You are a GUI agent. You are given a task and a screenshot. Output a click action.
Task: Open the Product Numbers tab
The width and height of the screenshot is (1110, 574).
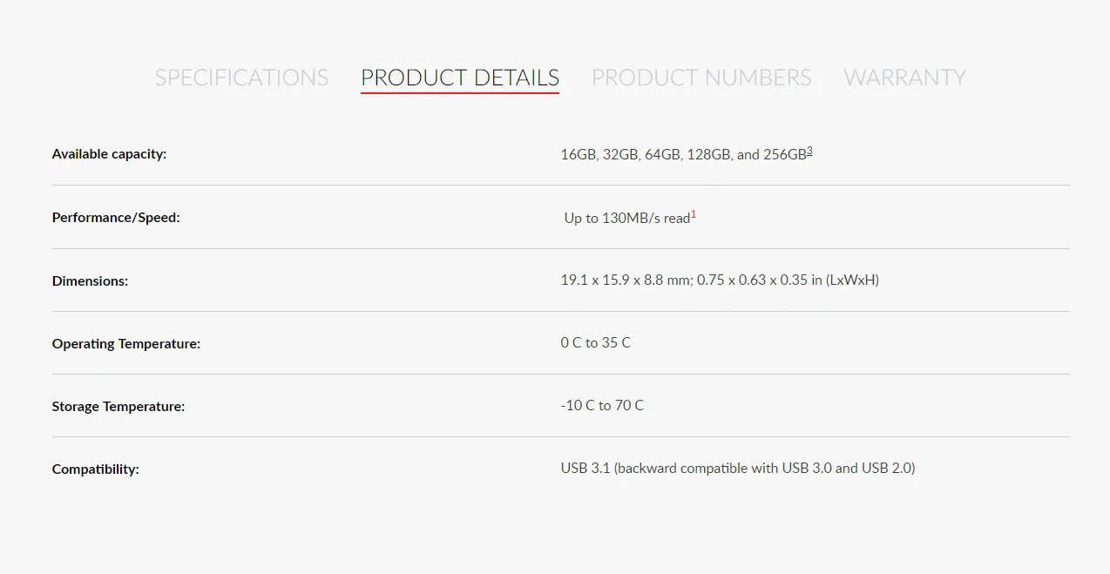[701, 78]
